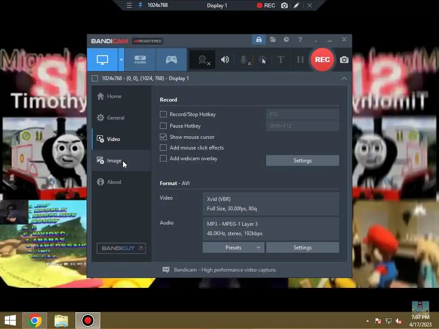439x329 pixels.
Task: Enable Pause Hotkey checkbox
Action: coord(163,126)
